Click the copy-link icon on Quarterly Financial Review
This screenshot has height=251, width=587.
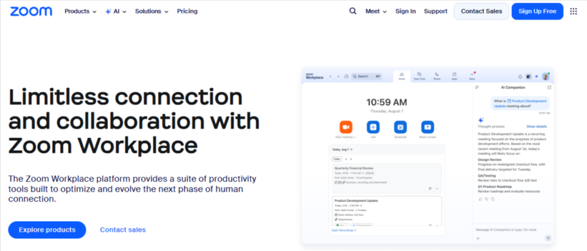coord(430,189)
